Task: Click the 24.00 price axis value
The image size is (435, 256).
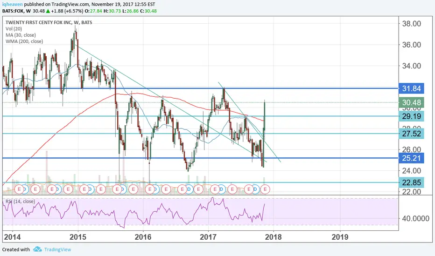Action: point(412,170)
